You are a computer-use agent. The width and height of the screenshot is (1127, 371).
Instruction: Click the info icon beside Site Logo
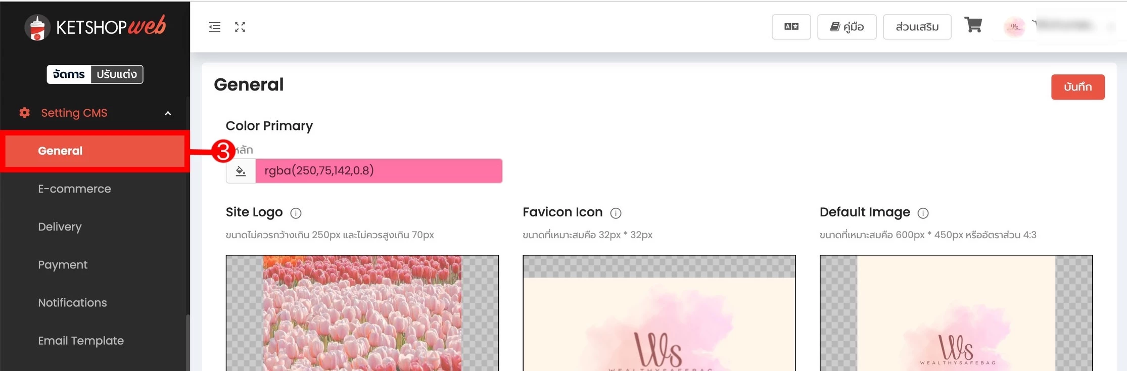(296, 213)
